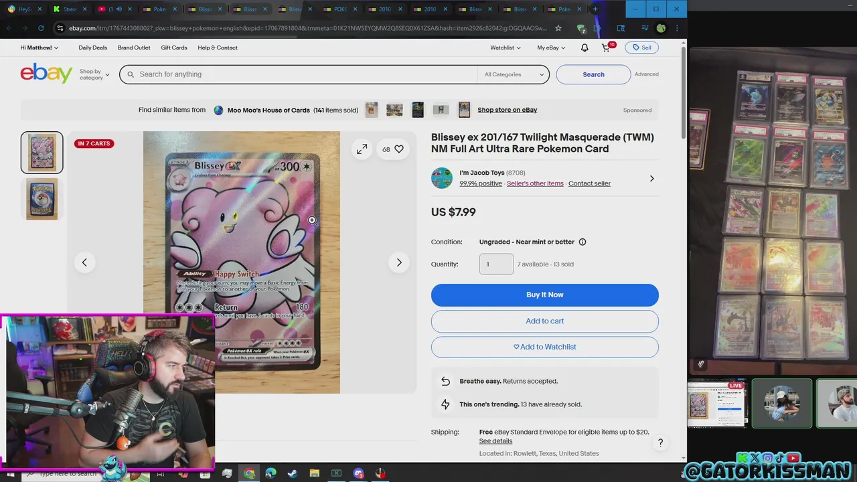This screenshot has height=482, width=857.
Task: Open Advanced search link
Action: click(647, 74)
